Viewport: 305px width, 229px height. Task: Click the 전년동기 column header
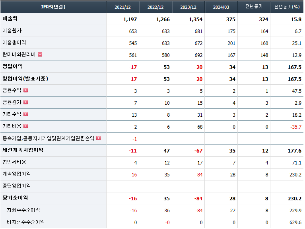(x=254, y=7)
